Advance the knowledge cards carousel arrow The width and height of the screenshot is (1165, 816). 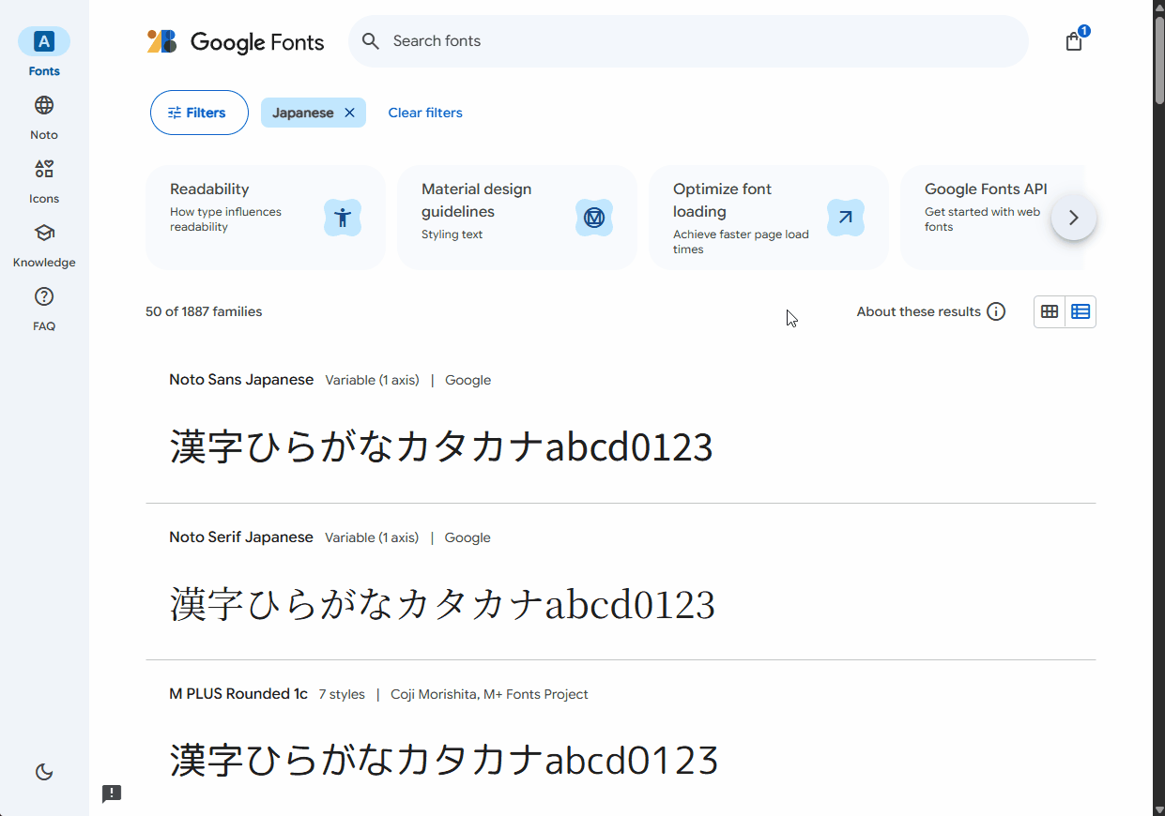(1073, 218)
